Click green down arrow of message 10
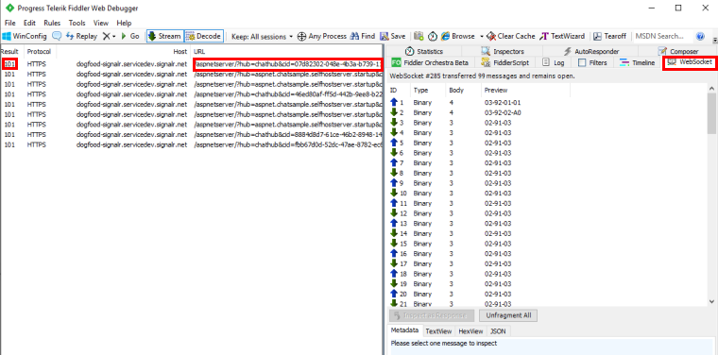The image size is (718, 355). pyautogui.click(x=393, y=193)
